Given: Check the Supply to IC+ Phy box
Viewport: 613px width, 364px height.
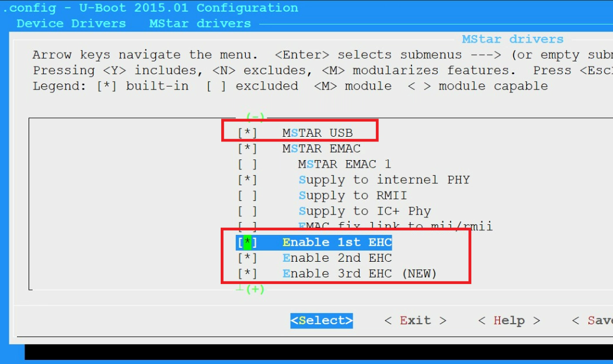Looking at the screenshot, I should tap(248, 212).
